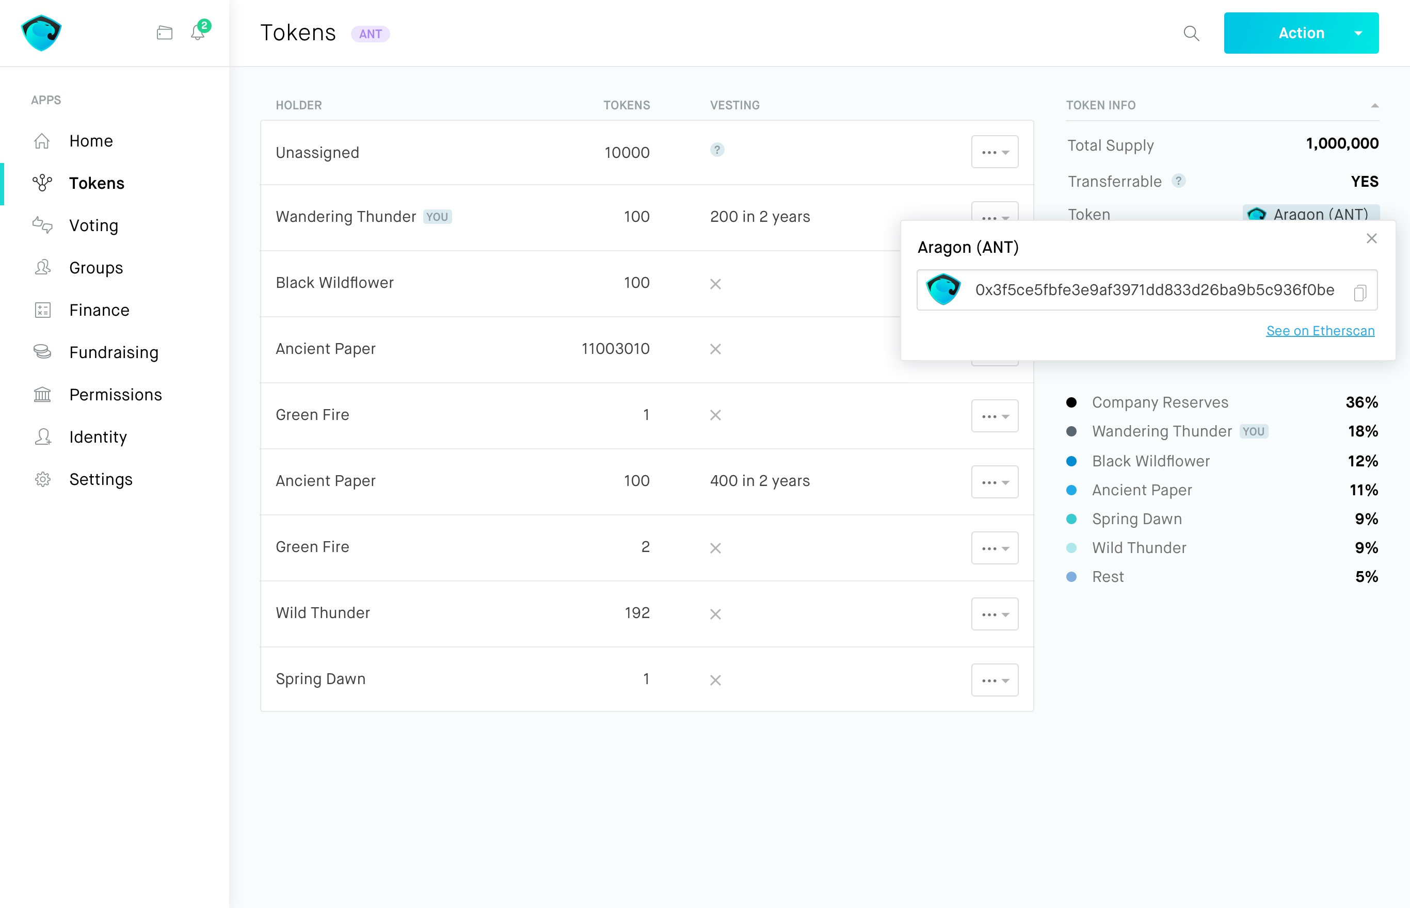Expand the three-dot menu for Wild Thunder
The image size is (1410, 908).
993,613
